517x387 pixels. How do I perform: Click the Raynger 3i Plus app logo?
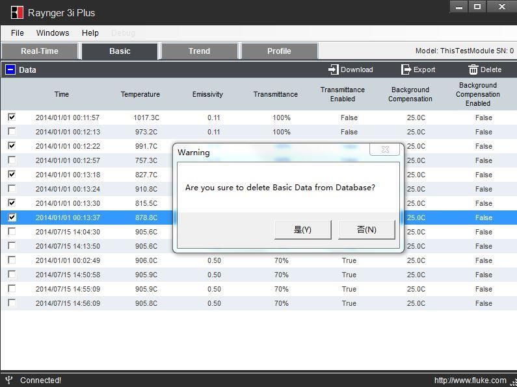click(x=17, y=12)
